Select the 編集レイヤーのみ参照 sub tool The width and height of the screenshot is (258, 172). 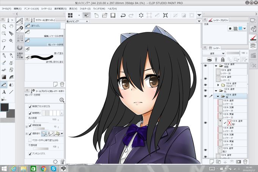pyautogui.click(x=44, y=33)
